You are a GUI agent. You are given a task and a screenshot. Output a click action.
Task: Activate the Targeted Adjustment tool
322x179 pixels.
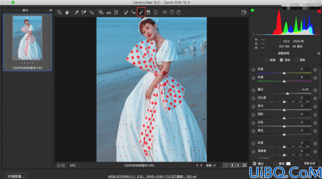pyautogui.click(x=91, y=12)
